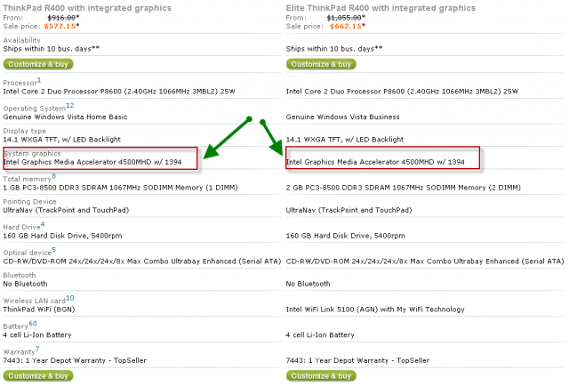
Task: Open footnote 10 next to Wireless LAN card
Action: 69,298
